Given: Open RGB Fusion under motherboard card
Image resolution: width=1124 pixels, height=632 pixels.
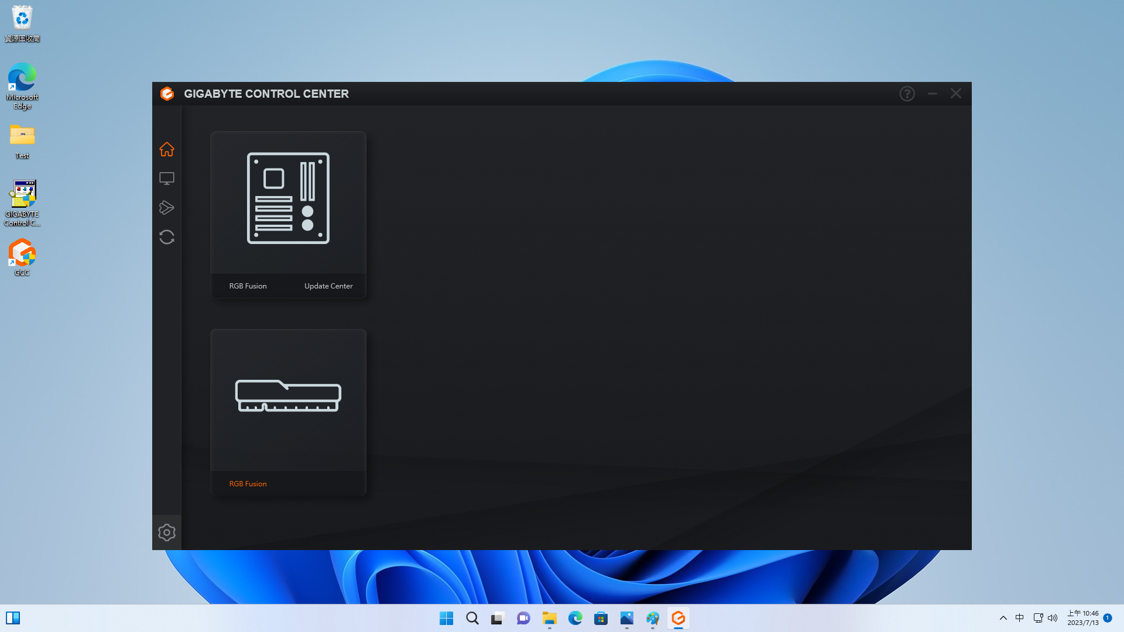Looking at the screenshot, I should click(x=248, y=286).
